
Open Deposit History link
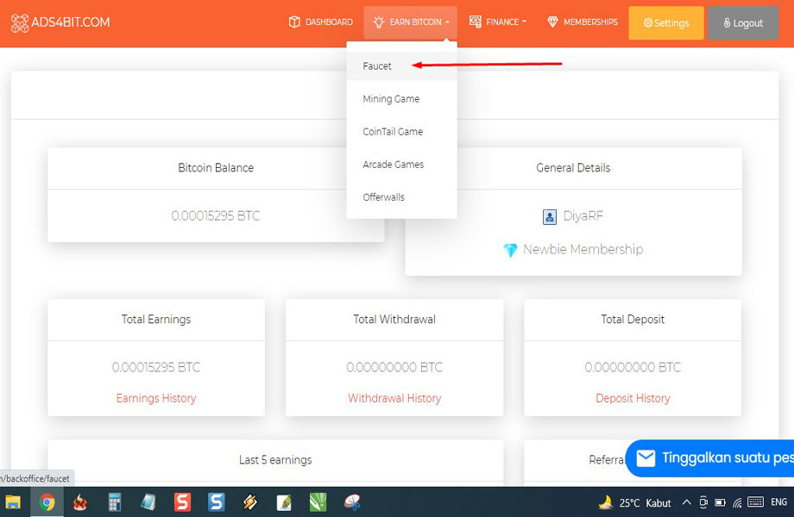point(633,398)
